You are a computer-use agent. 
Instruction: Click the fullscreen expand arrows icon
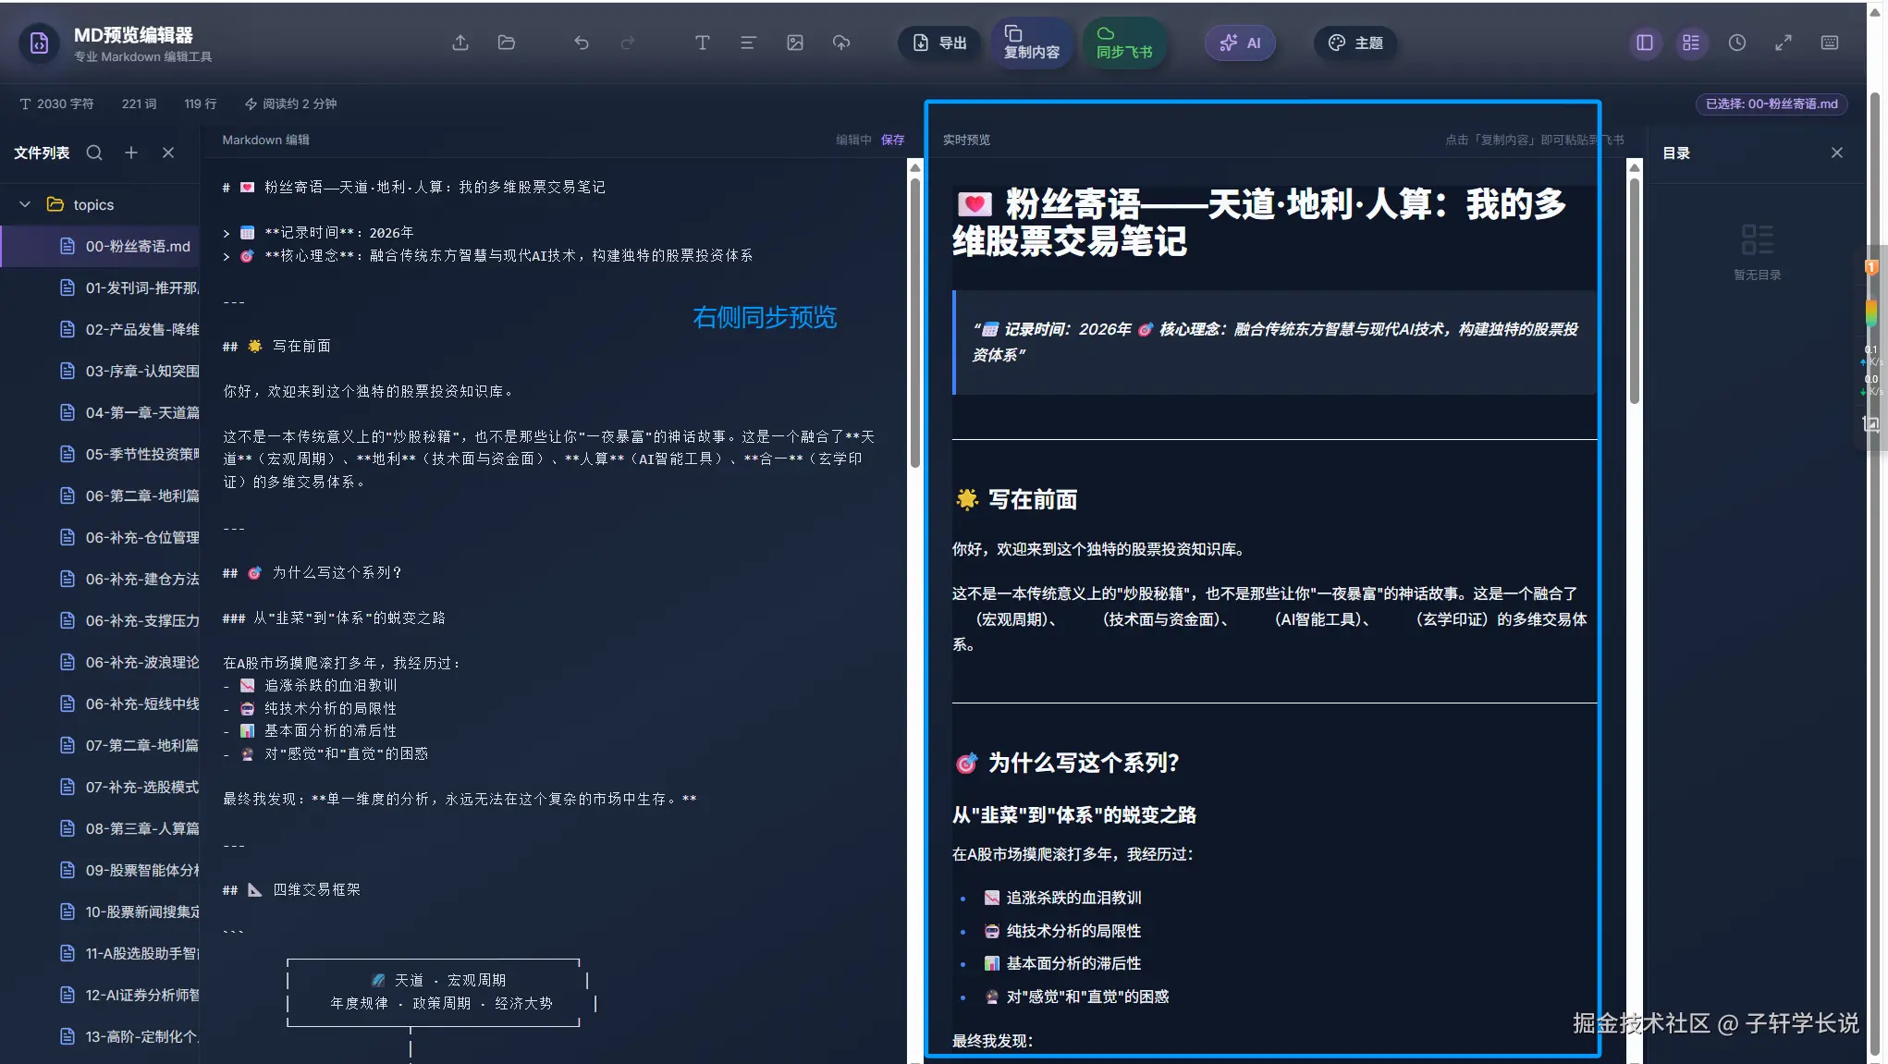point(1784,43)
